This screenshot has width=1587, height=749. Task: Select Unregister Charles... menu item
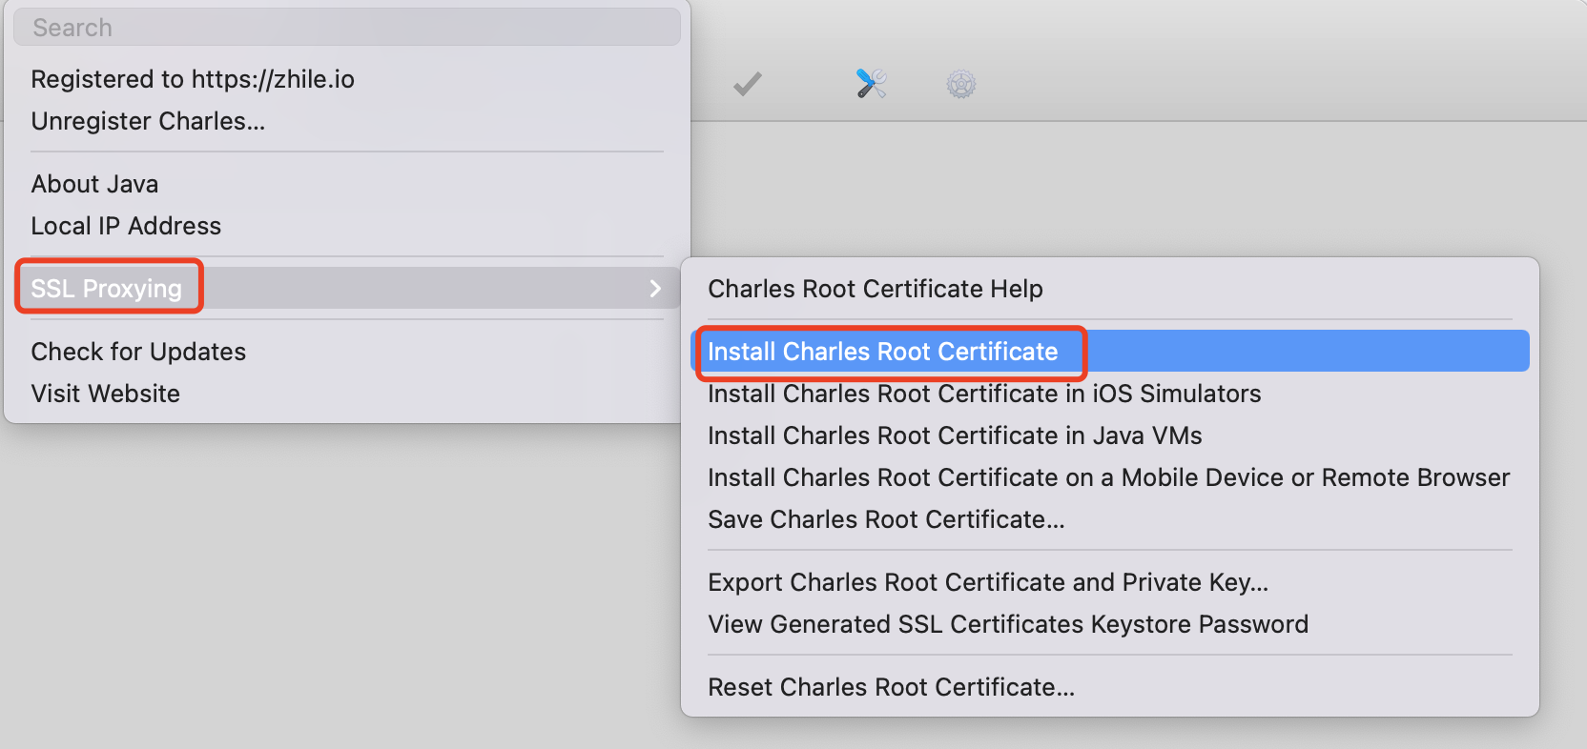148,121
